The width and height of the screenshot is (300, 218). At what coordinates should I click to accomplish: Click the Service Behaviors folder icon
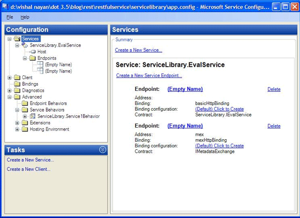25,110
